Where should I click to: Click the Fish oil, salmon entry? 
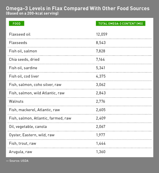click(23, 51)
